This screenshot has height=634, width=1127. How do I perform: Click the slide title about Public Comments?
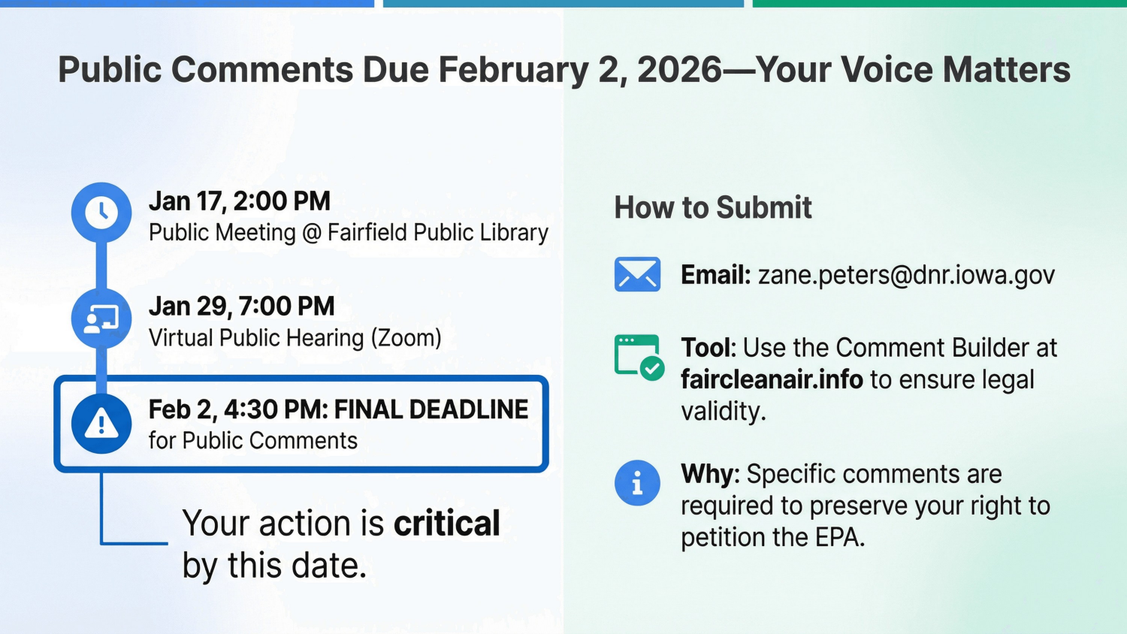563,70
